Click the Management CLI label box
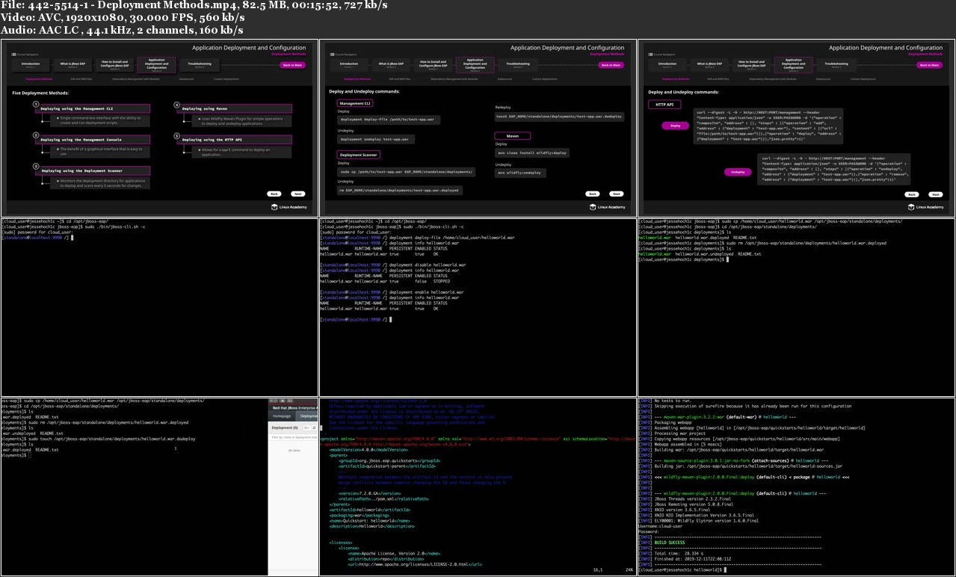956x577 pixels. (355, 103)
